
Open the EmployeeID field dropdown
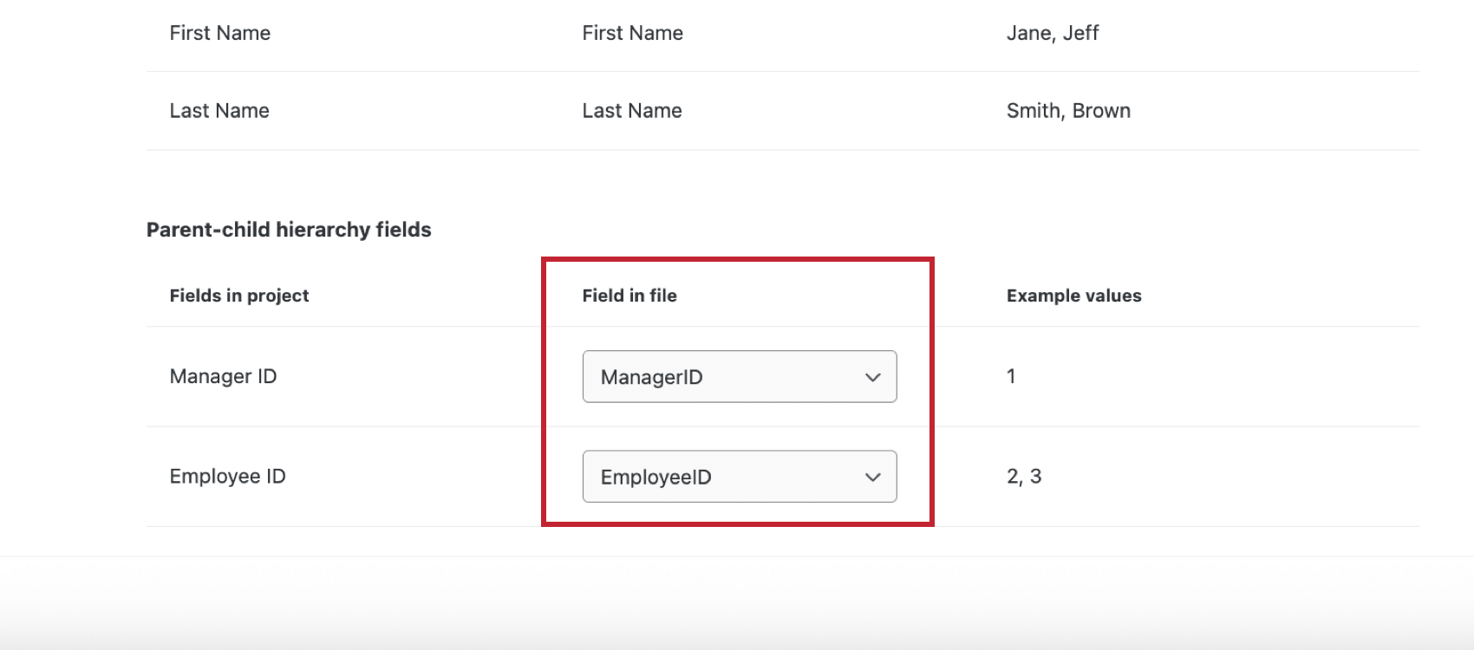pos(739,476)
